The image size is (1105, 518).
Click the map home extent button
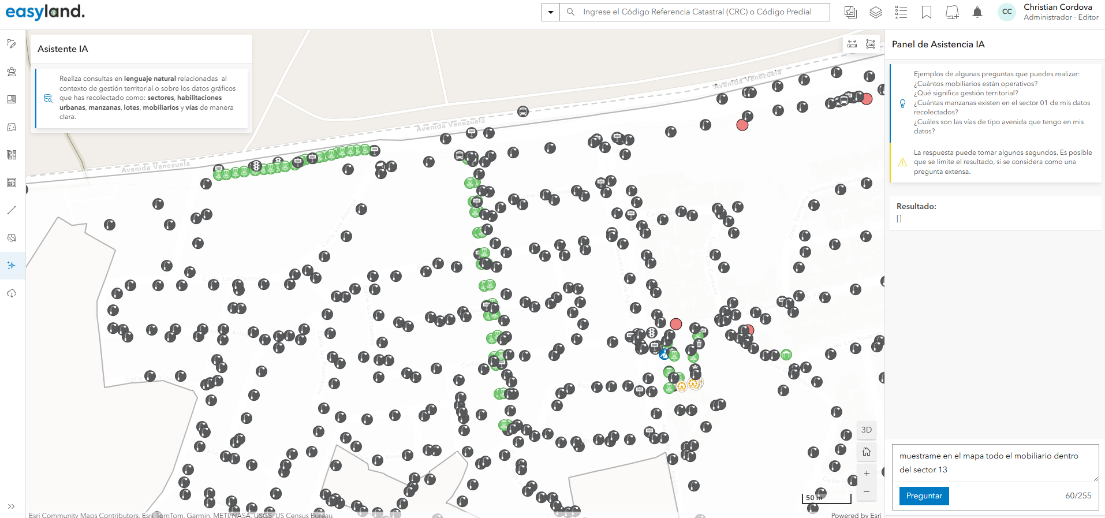pyautogui.click(x=867, y=452)
